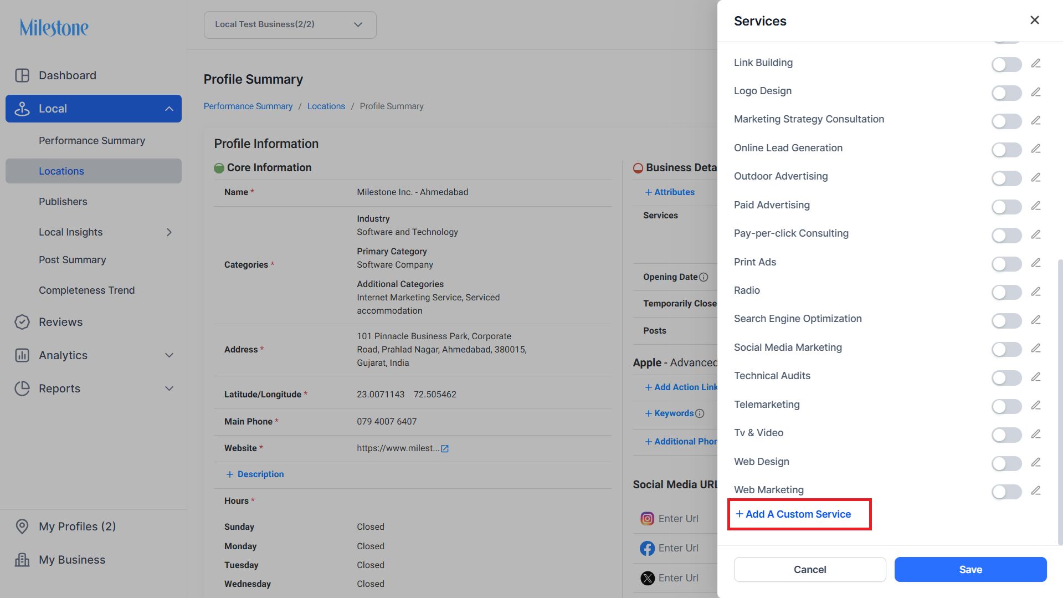Click the Save button
Screen dimensions: 1063x598
click(970, 570)
